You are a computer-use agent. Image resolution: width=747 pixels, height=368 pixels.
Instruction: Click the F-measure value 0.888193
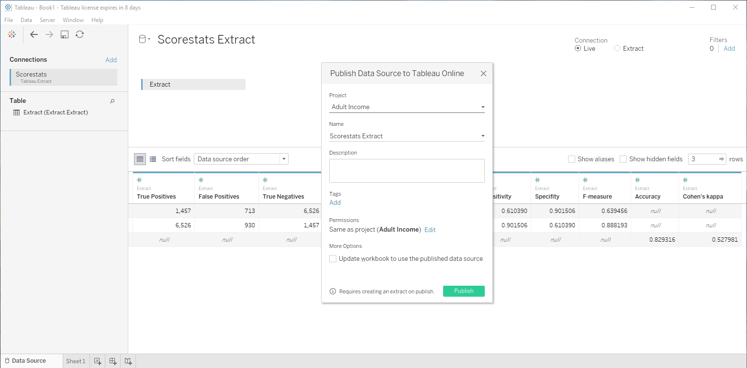coord(614,225)
